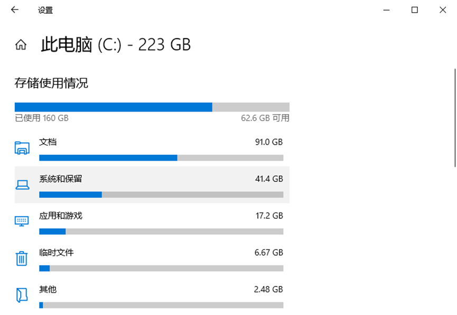Click the 应用和游戏 usage bar
The image size is (457, 315).
(x=161, y=231)
